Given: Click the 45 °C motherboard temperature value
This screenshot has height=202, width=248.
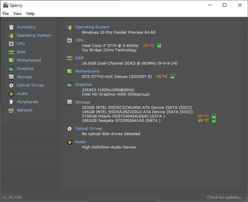Looking at the screenshot, I should click(x=162, y=77).
